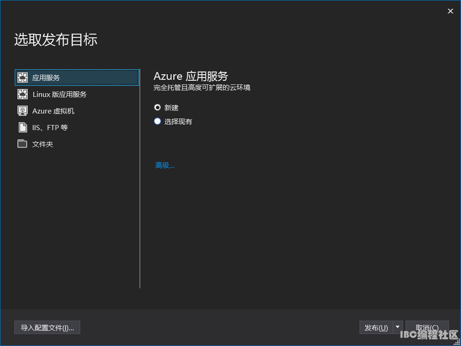The image size is (461, 346).
Task: Choose Linux 版应用服务 target
Action: [77, 94]
